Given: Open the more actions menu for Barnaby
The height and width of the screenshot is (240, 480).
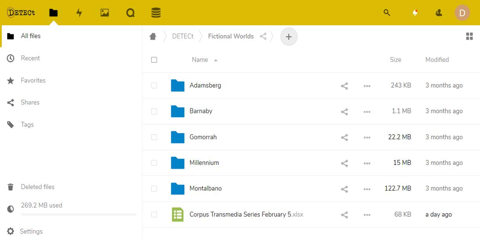Looking at the screenshot, I should 367,112.
